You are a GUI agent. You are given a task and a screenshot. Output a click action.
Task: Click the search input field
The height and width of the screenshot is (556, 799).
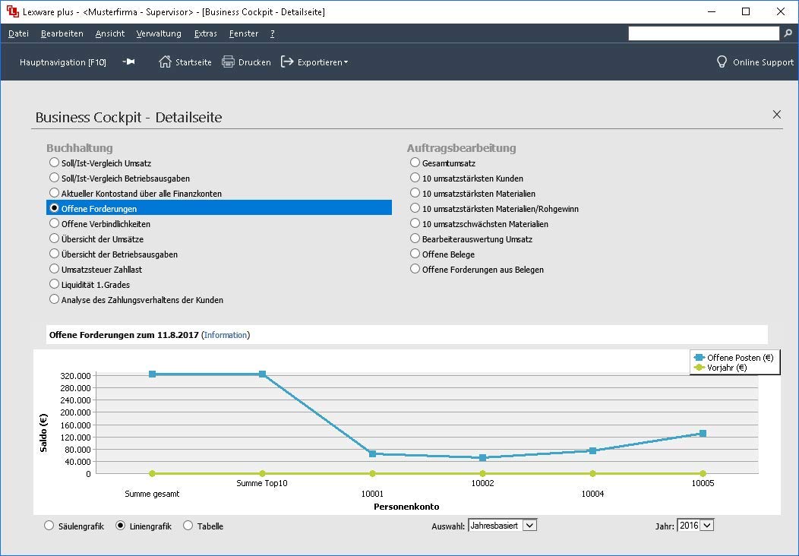tap(704, 33)
